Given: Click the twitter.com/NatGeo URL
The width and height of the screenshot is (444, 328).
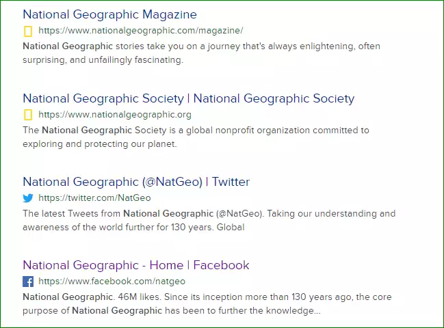Looking at the screenshot, I should click(94, 198).
